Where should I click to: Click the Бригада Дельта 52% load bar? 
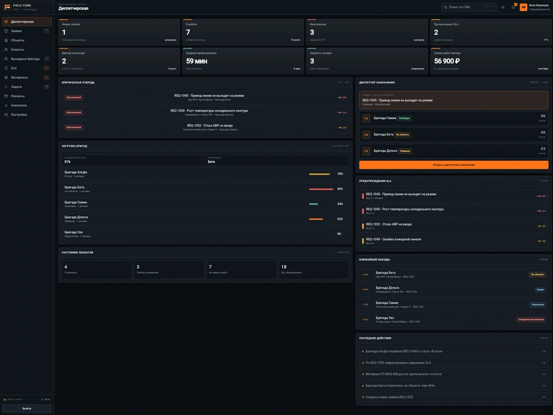click(x=321, y=219)
